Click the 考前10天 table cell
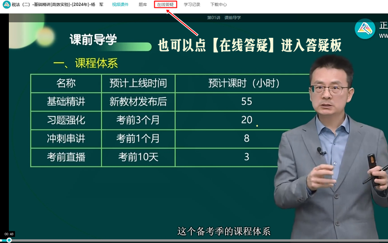Viewport: 388px width, 243px height. point(138,157)
